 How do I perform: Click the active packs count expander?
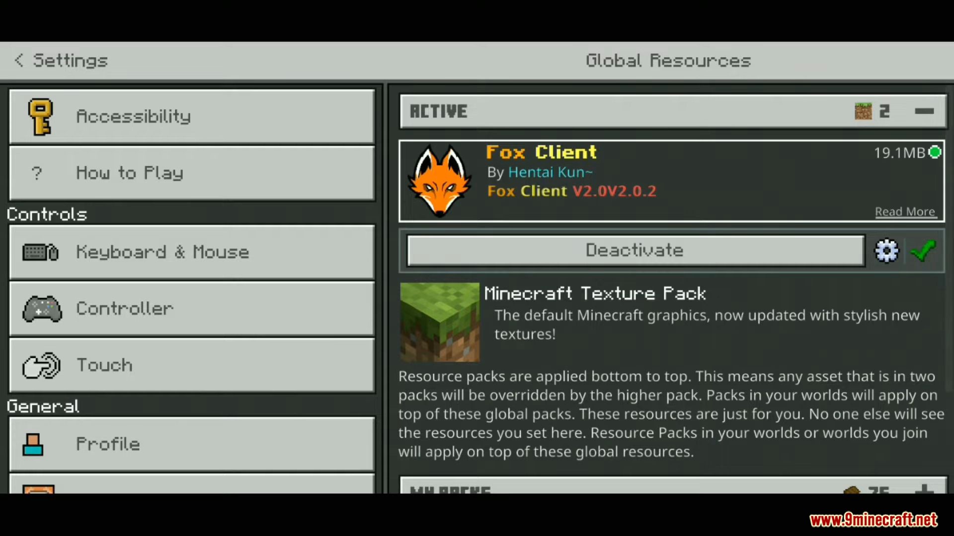coord(925,111)
